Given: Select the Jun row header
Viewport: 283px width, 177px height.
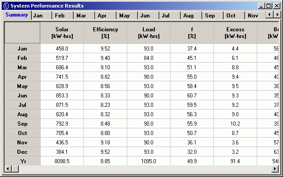Looking at the screenshot, I should coord(22,95).
